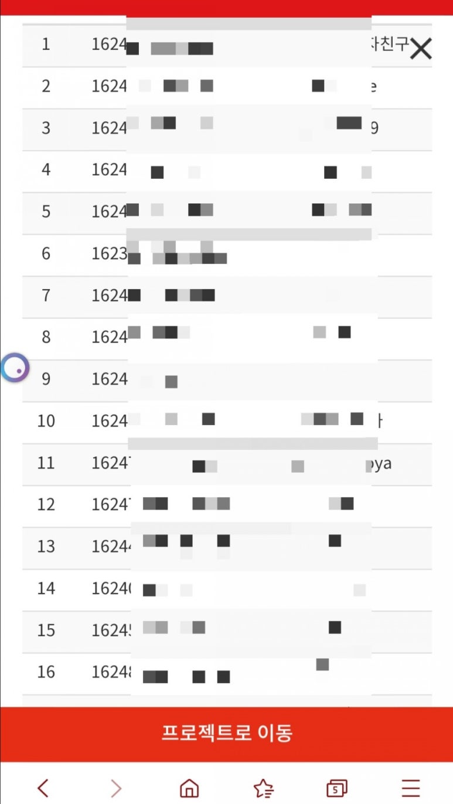The image size is (453, 804).
Task: Go to browser home page
Action: click(x=189, y=788)
